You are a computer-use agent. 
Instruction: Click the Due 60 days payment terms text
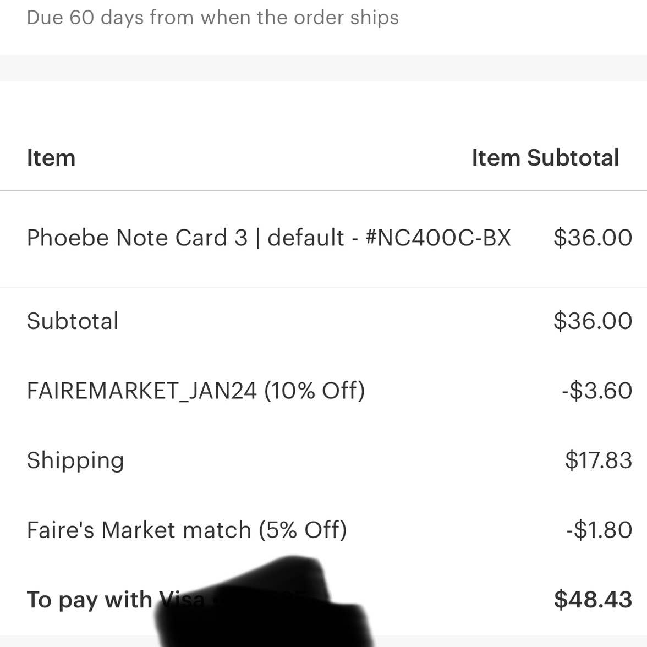pyautogui.click(x=212, y=17)
